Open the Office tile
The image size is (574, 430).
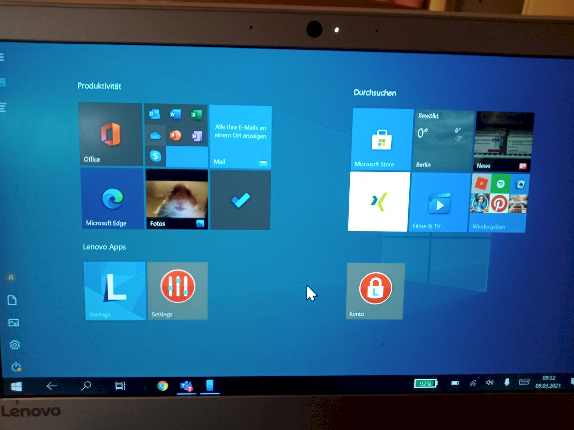coord(111,134)
